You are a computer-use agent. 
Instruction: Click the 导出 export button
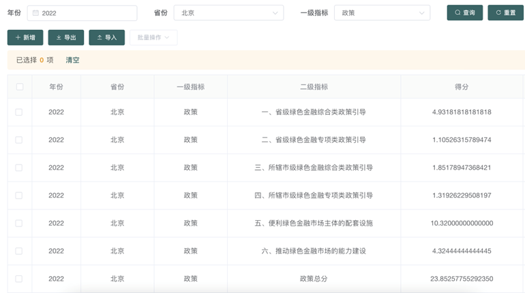(66, 37)
